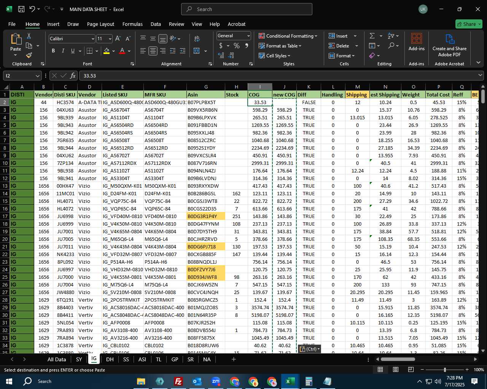
Task: Toggle Italic formatting
Action: (x=63, y=51)
